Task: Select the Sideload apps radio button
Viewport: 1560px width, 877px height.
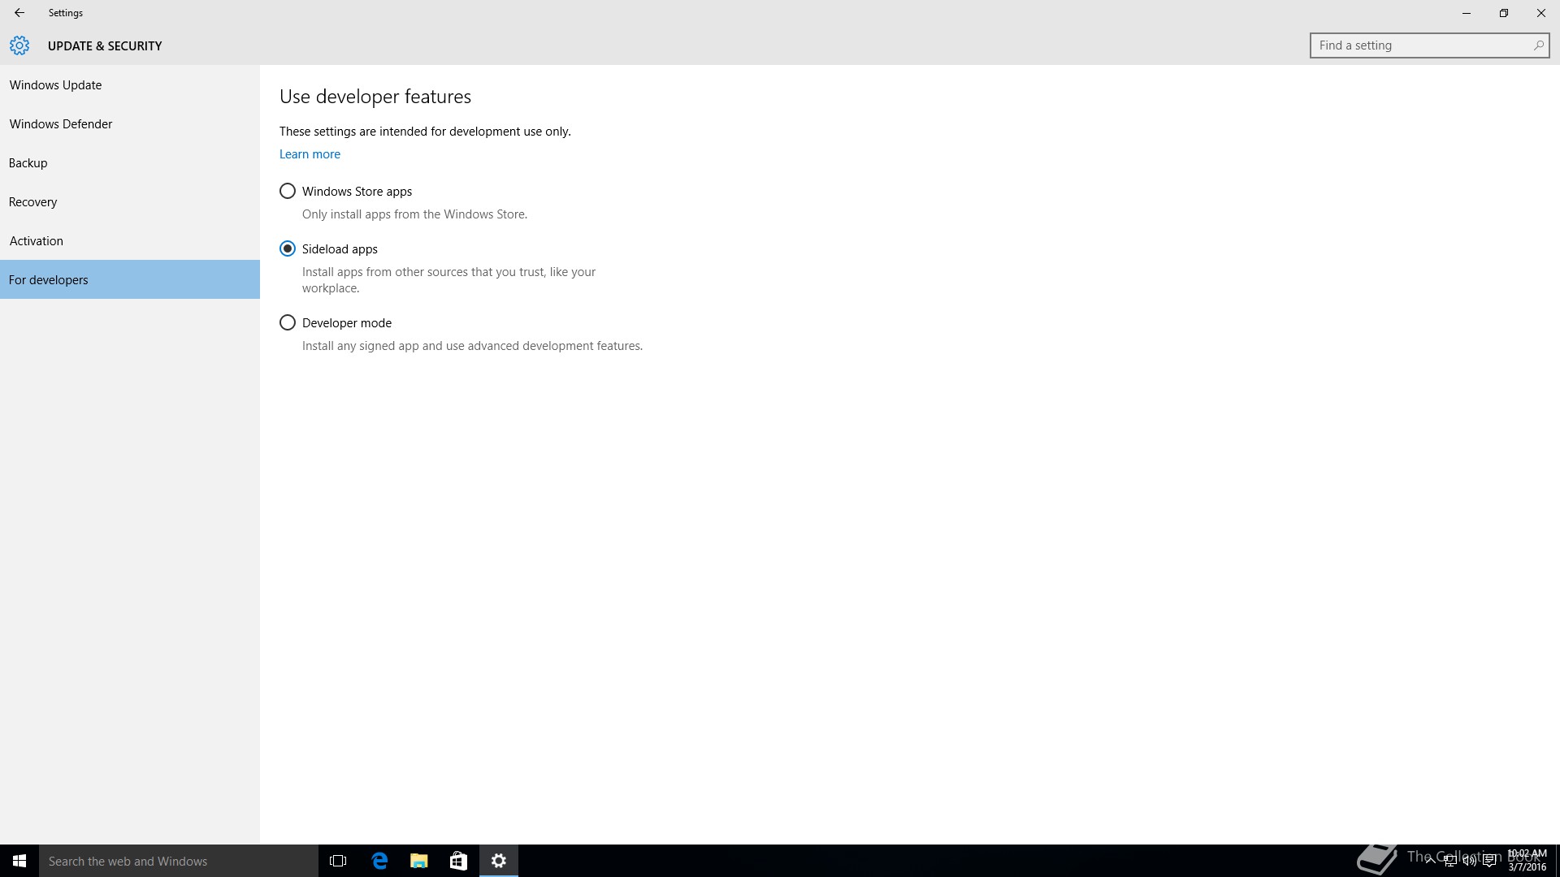Action: click(288, 249)
